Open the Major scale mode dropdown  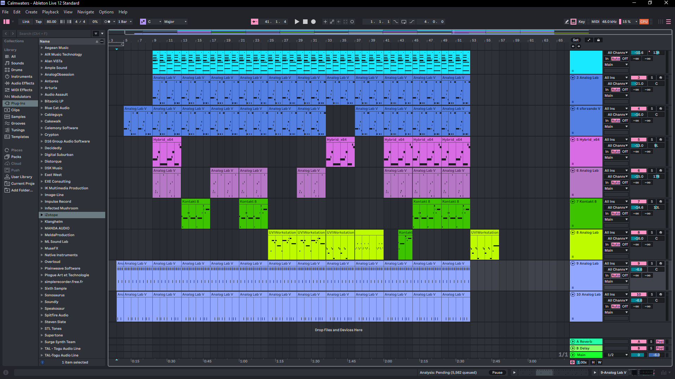click(x=175, y=22)
